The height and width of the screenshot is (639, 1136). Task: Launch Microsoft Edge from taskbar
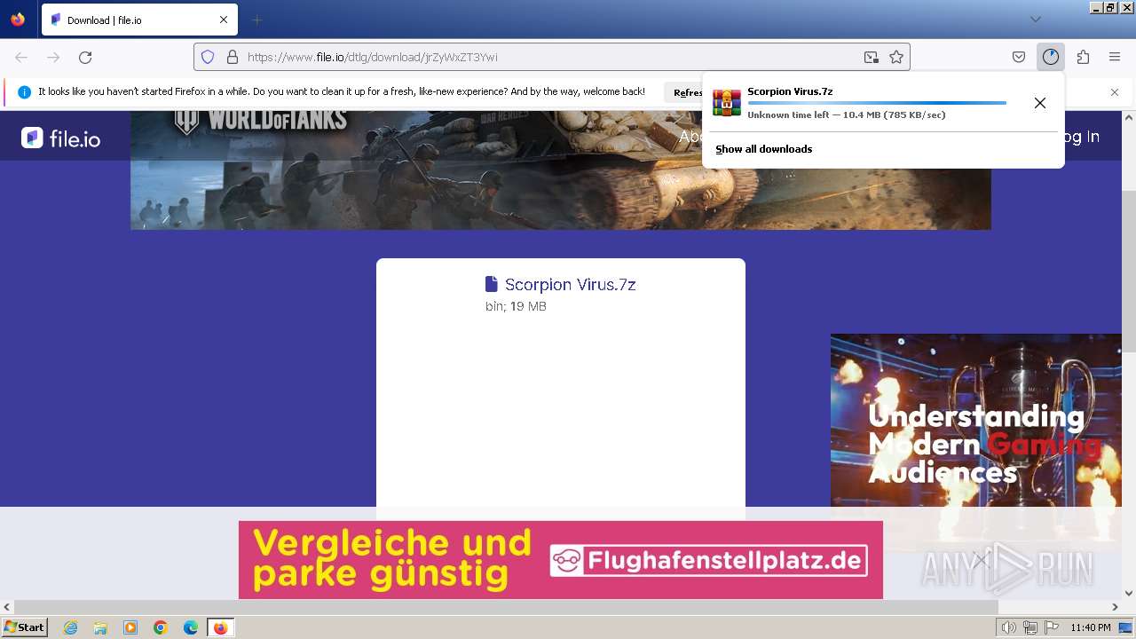[191, 627]
